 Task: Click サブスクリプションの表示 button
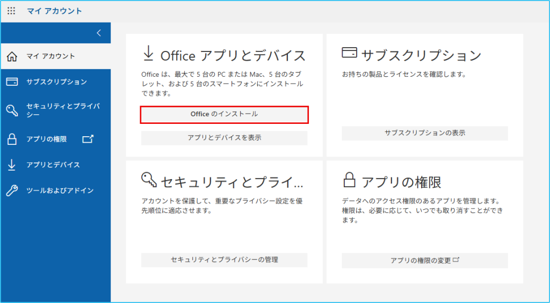point(425,133)
